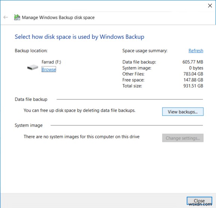Screen dimensions: 216x208
Task: Click the 'Select how disk space is used' heading
Action: (x=80, y=37)
